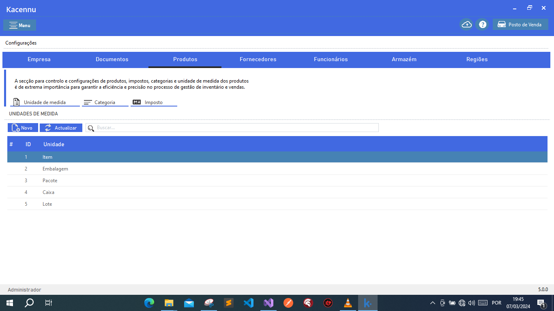The width and height of the screenshot is (554, 311).
Task: Open the hamburger Menu button
Action: point(19,25)
